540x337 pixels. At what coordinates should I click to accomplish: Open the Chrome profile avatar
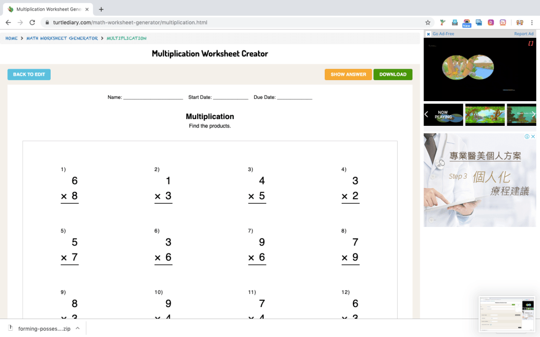click(519, 23)
